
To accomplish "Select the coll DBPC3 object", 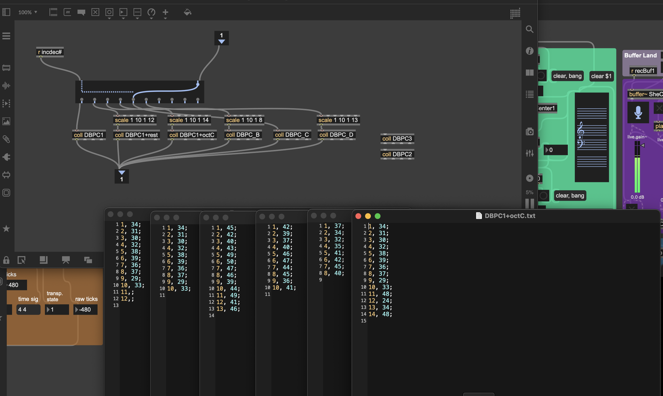I will coord(397,139).
